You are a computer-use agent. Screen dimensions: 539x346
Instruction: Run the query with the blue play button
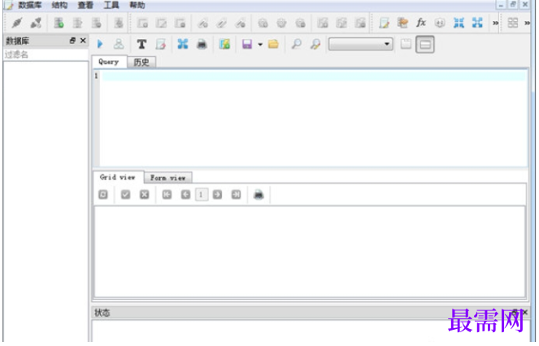tap(100, 44)
